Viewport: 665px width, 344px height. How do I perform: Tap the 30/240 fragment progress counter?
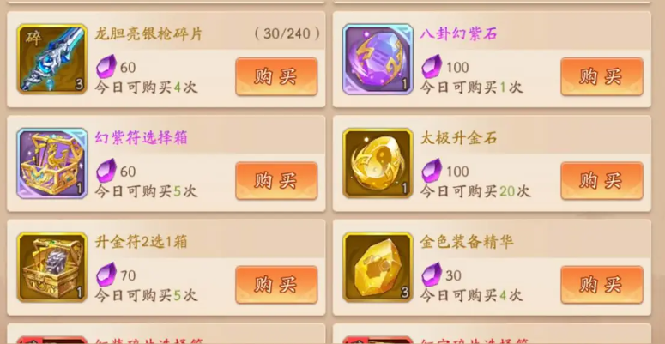coord(287,34)
